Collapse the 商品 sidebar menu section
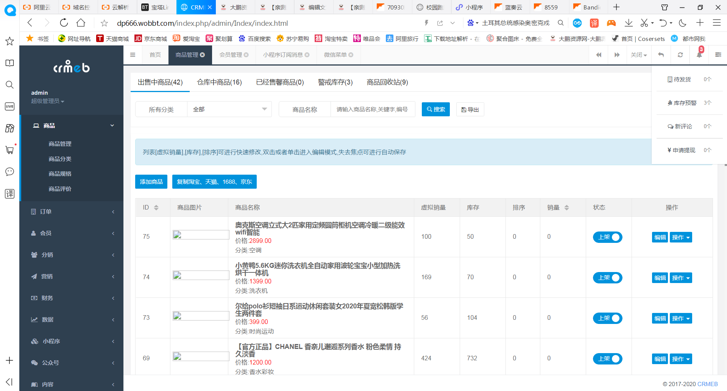This screenshot has width=727, height=391. 72,125
